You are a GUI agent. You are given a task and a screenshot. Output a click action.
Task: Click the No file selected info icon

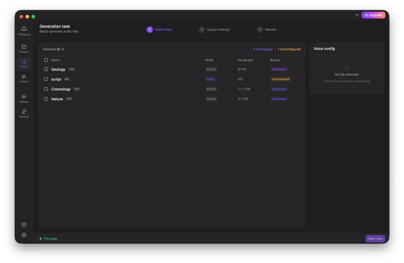(x=346, y=68)
